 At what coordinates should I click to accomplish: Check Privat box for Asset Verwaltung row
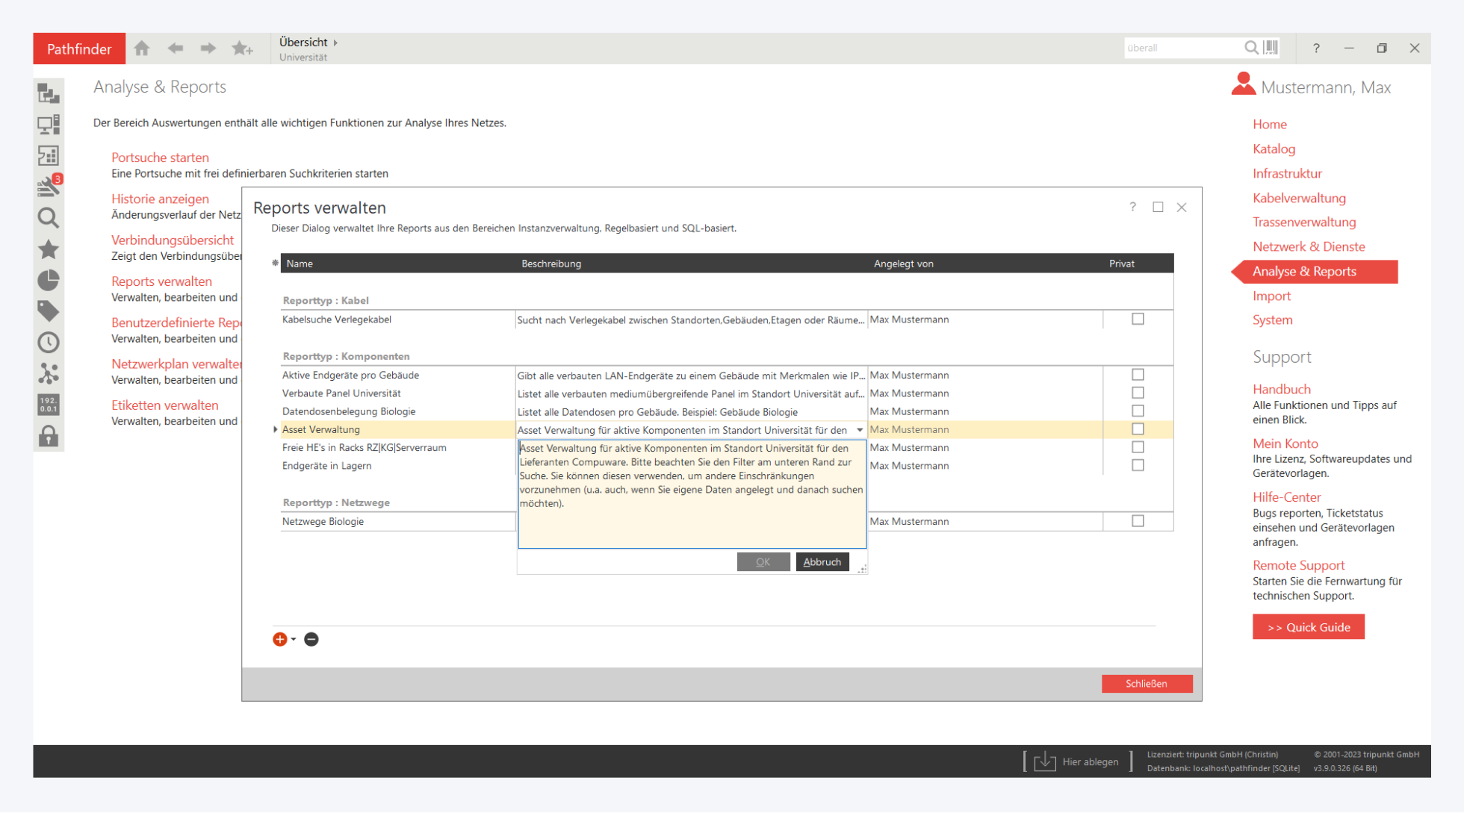tap(1138, 429)
